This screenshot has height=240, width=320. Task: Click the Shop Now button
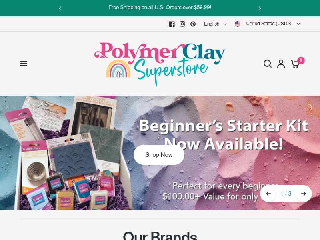point(159,155)
